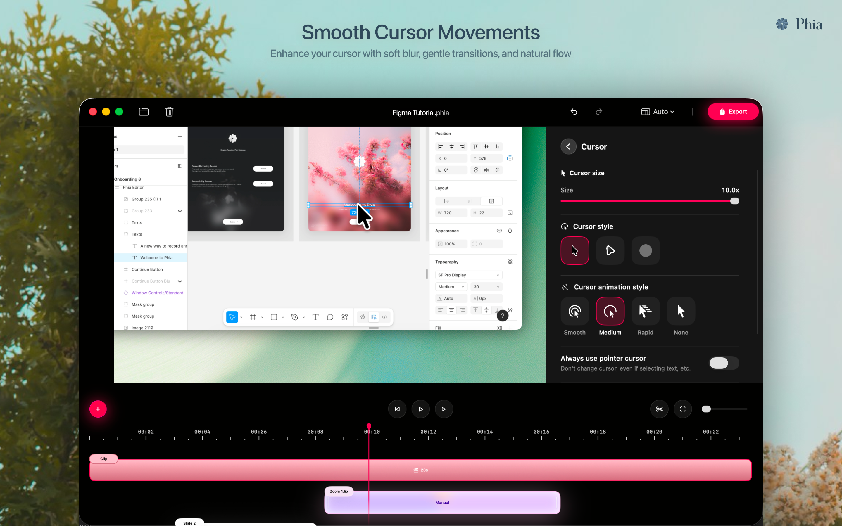Click the scissors cut tool on the timeline

coord(659,409)
